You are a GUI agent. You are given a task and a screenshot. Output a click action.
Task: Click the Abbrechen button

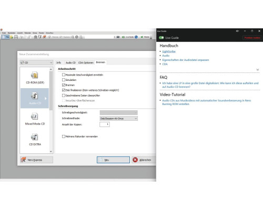coord(144,160)
